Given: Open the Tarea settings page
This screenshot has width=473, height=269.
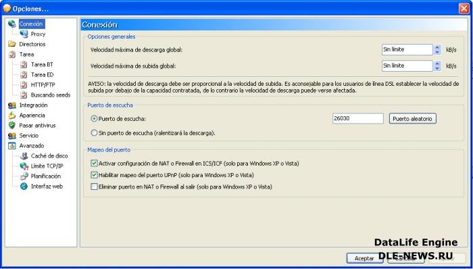Looking at the screenshot, I should point(26,54).
